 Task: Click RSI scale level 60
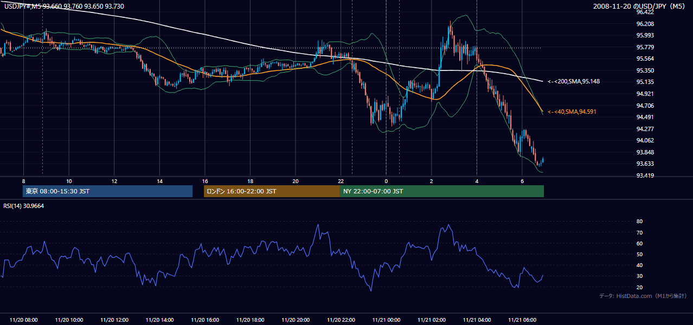639,243
